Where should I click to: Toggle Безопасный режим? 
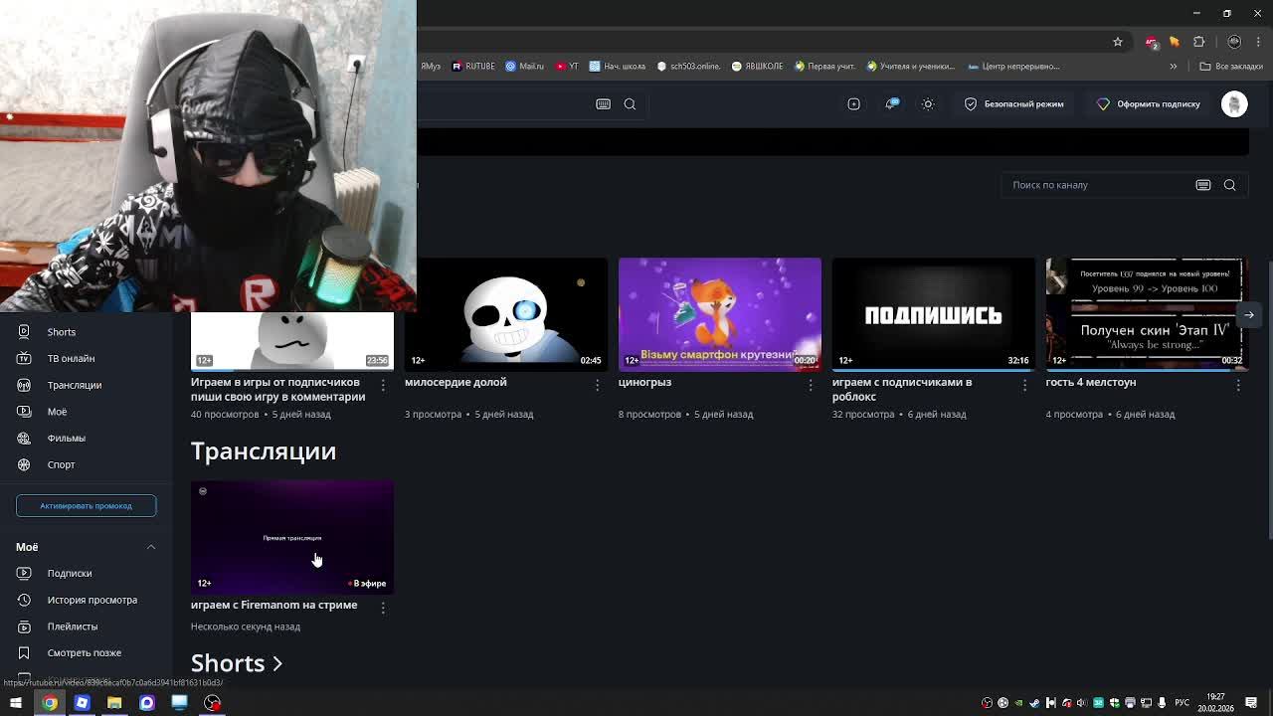click(x=1013, y=103)
